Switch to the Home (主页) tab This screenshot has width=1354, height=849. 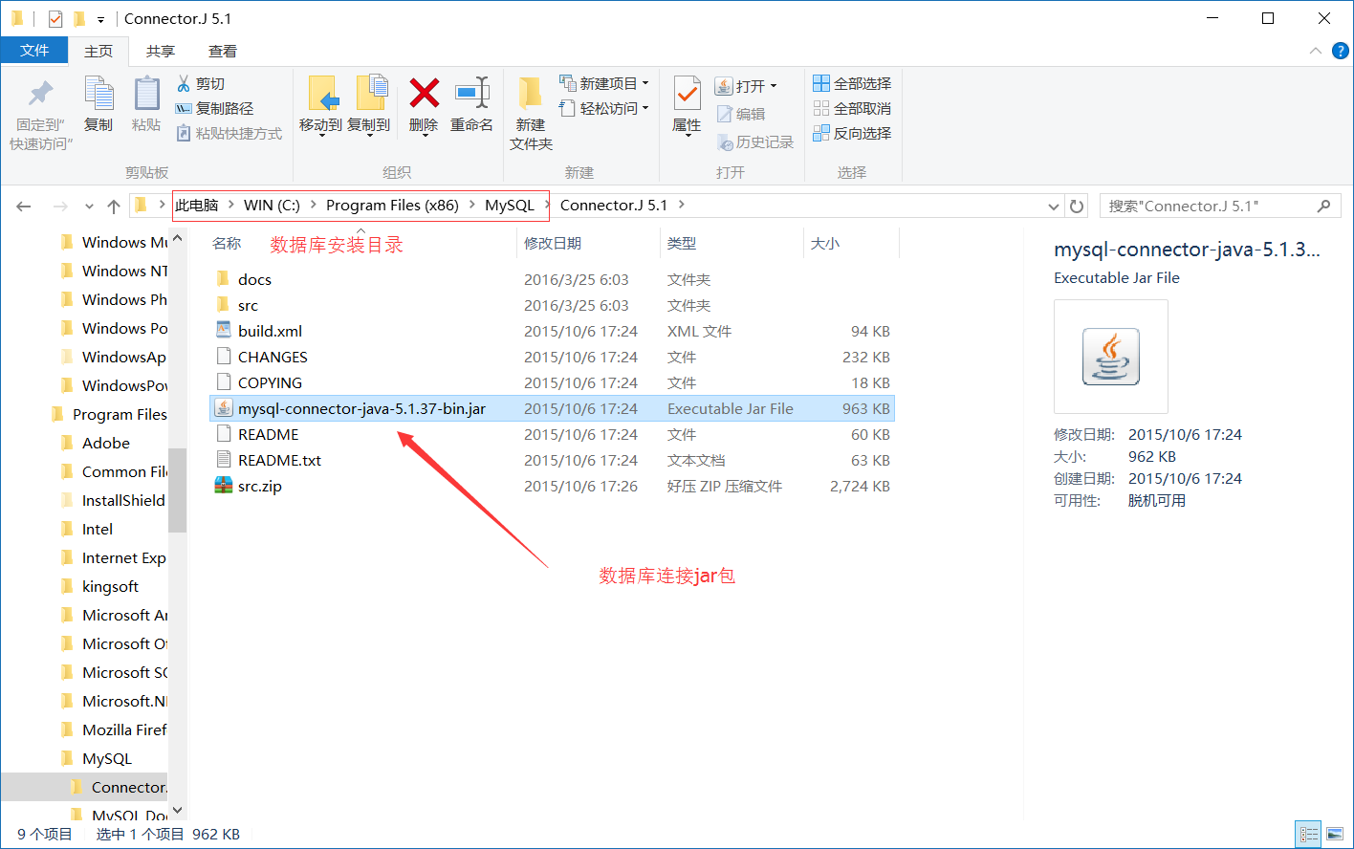click(x=98, y=51)
